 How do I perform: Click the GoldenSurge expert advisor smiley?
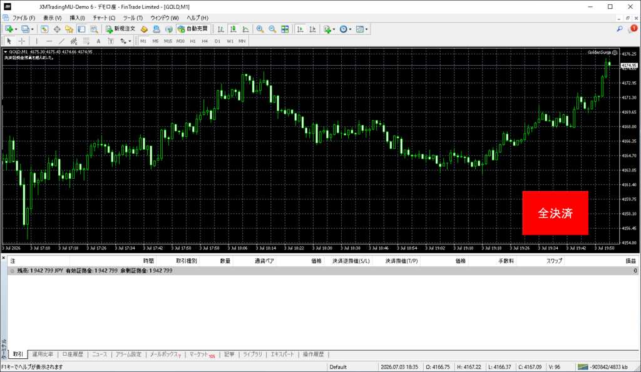[615, 53]
